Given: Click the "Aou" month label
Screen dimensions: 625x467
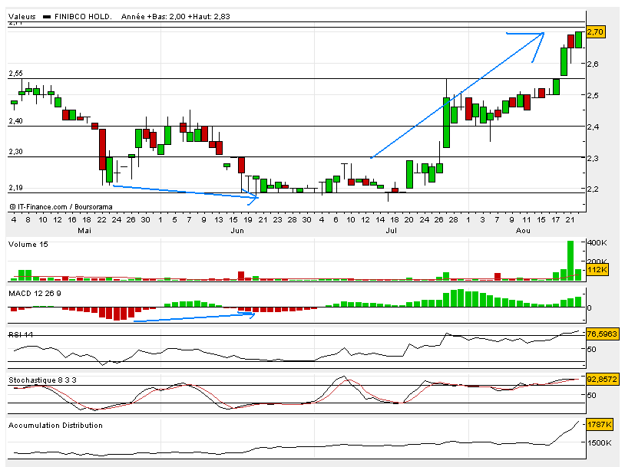Looking at the screenshot, I should 523,231.
